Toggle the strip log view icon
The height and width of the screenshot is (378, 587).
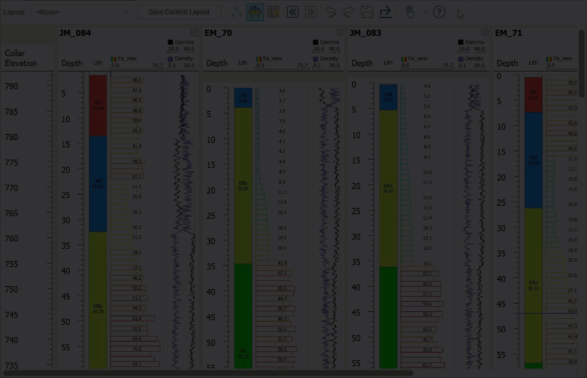coord(255,12)
